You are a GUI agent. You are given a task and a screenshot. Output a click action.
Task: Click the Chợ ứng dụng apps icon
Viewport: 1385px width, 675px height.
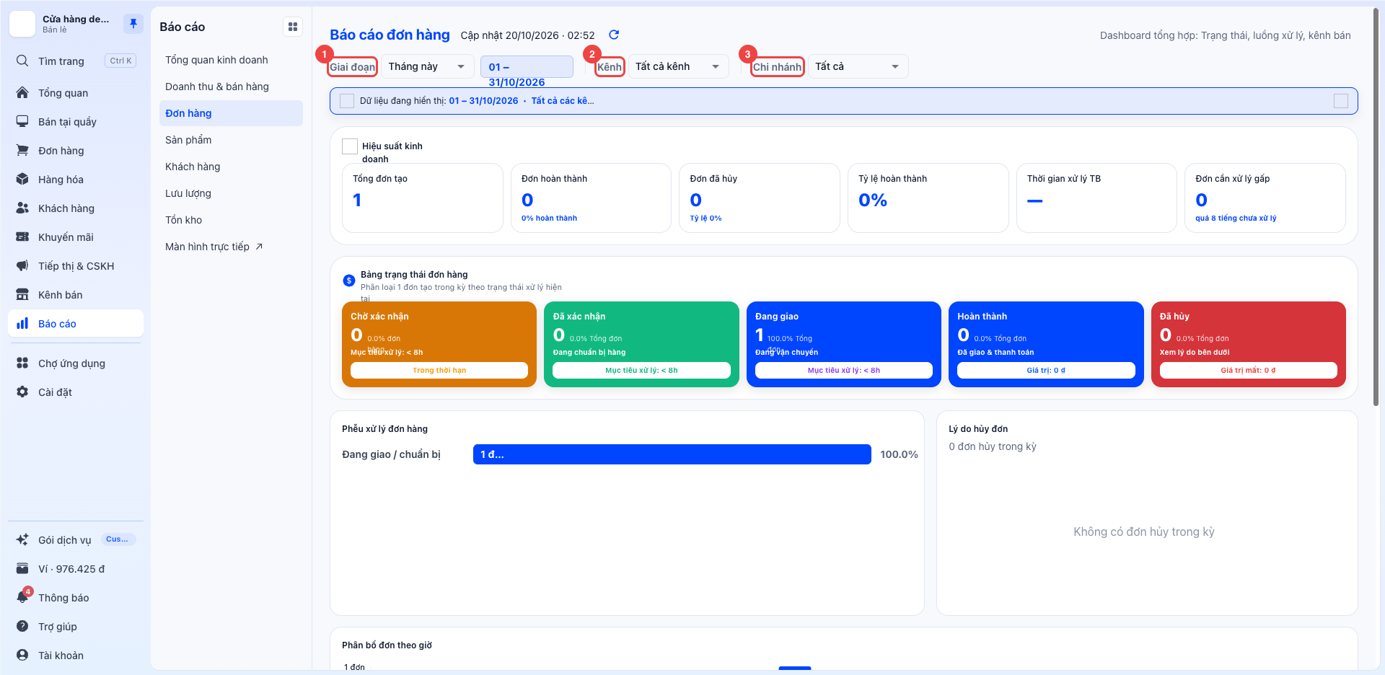pyautogui.click(x=22, y=363)
